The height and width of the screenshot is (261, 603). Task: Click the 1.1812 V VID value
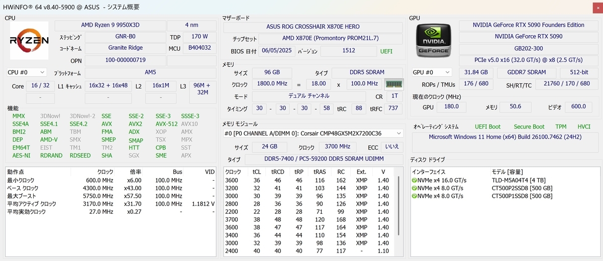[x=204, y=204]
